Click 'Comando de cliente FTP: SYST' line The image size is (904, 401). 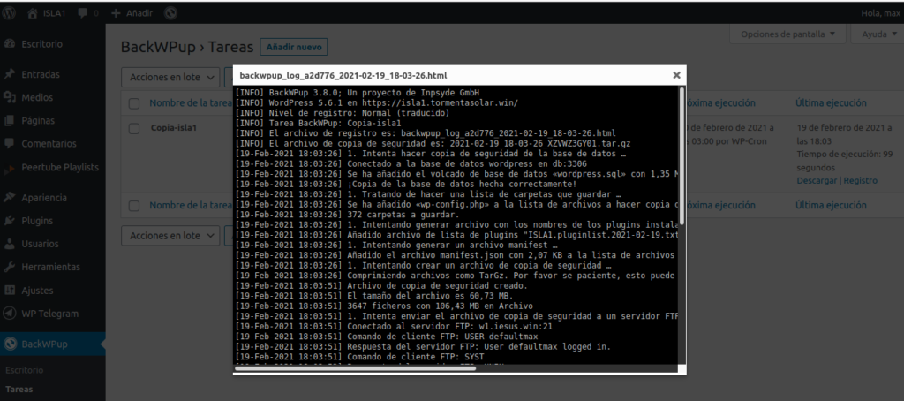click(360, 357)
